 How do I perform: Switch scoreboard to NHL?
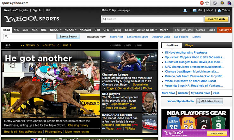(139, 45)
